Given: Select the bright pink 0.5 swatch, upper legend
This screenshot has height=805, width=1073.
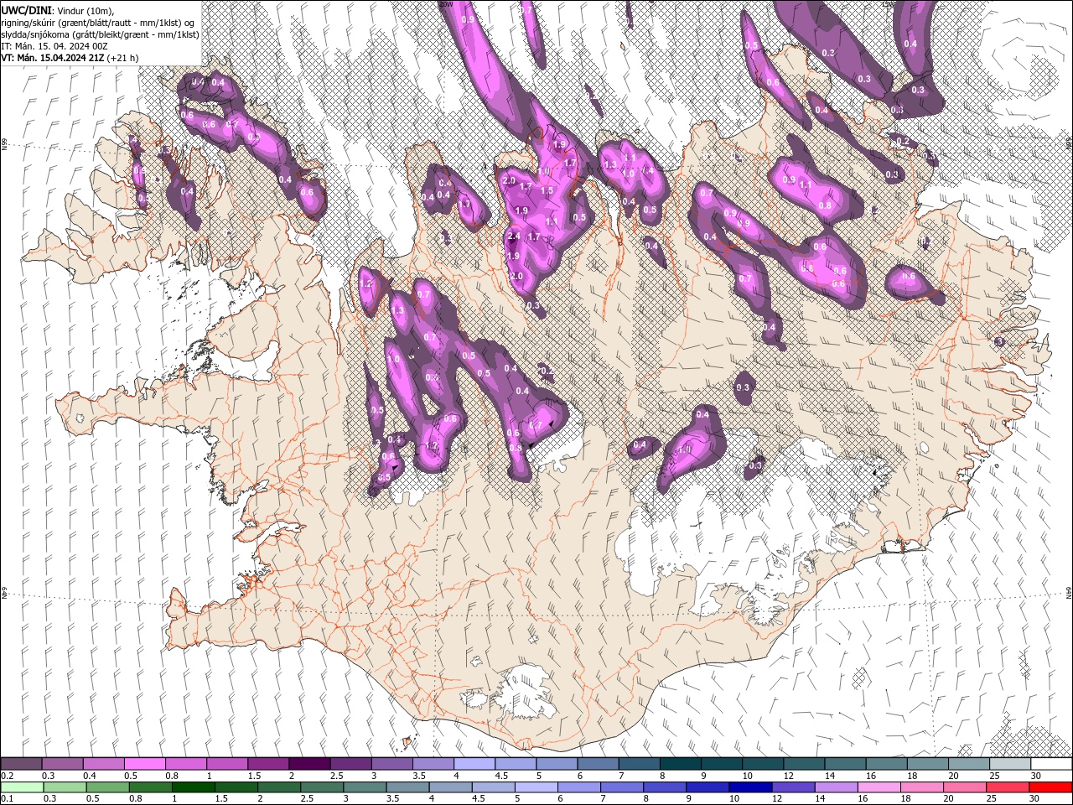Looking at the screenshot, I should pyautogui.click(x=144, y=764).
